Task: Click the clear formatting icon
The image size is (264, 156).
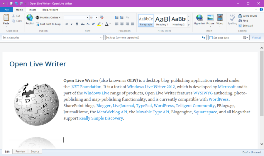Action: coord(101,18)
